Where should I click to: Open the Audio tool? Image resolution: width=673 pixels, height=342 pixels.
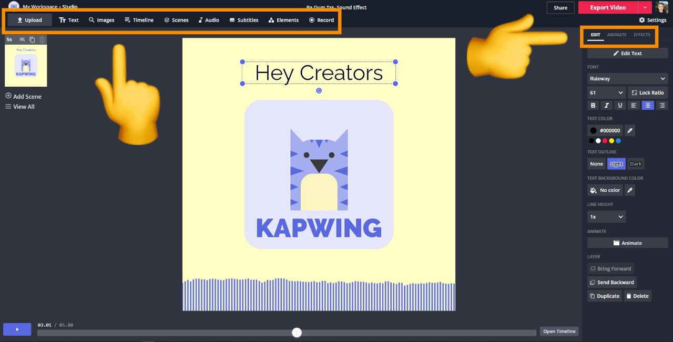(209, 20)
